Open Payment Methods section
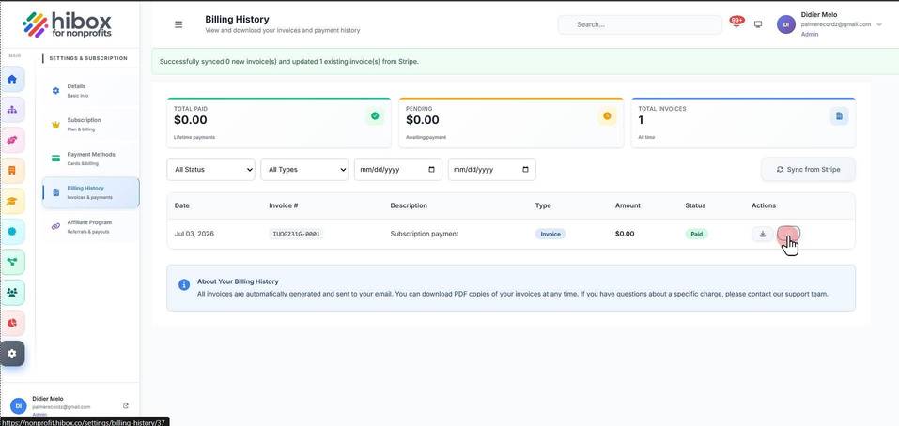Viewport: 899px width, 426px height. 90,159
